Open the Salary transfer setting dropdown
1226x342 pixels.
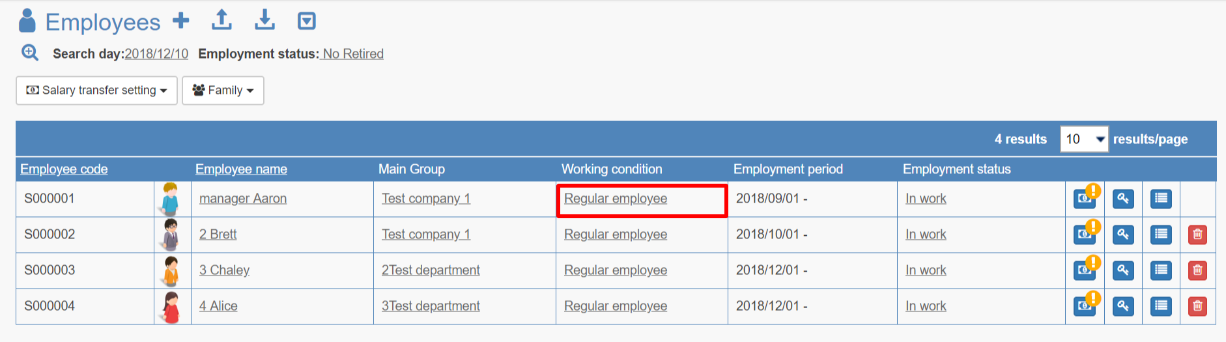click(96, 91)
